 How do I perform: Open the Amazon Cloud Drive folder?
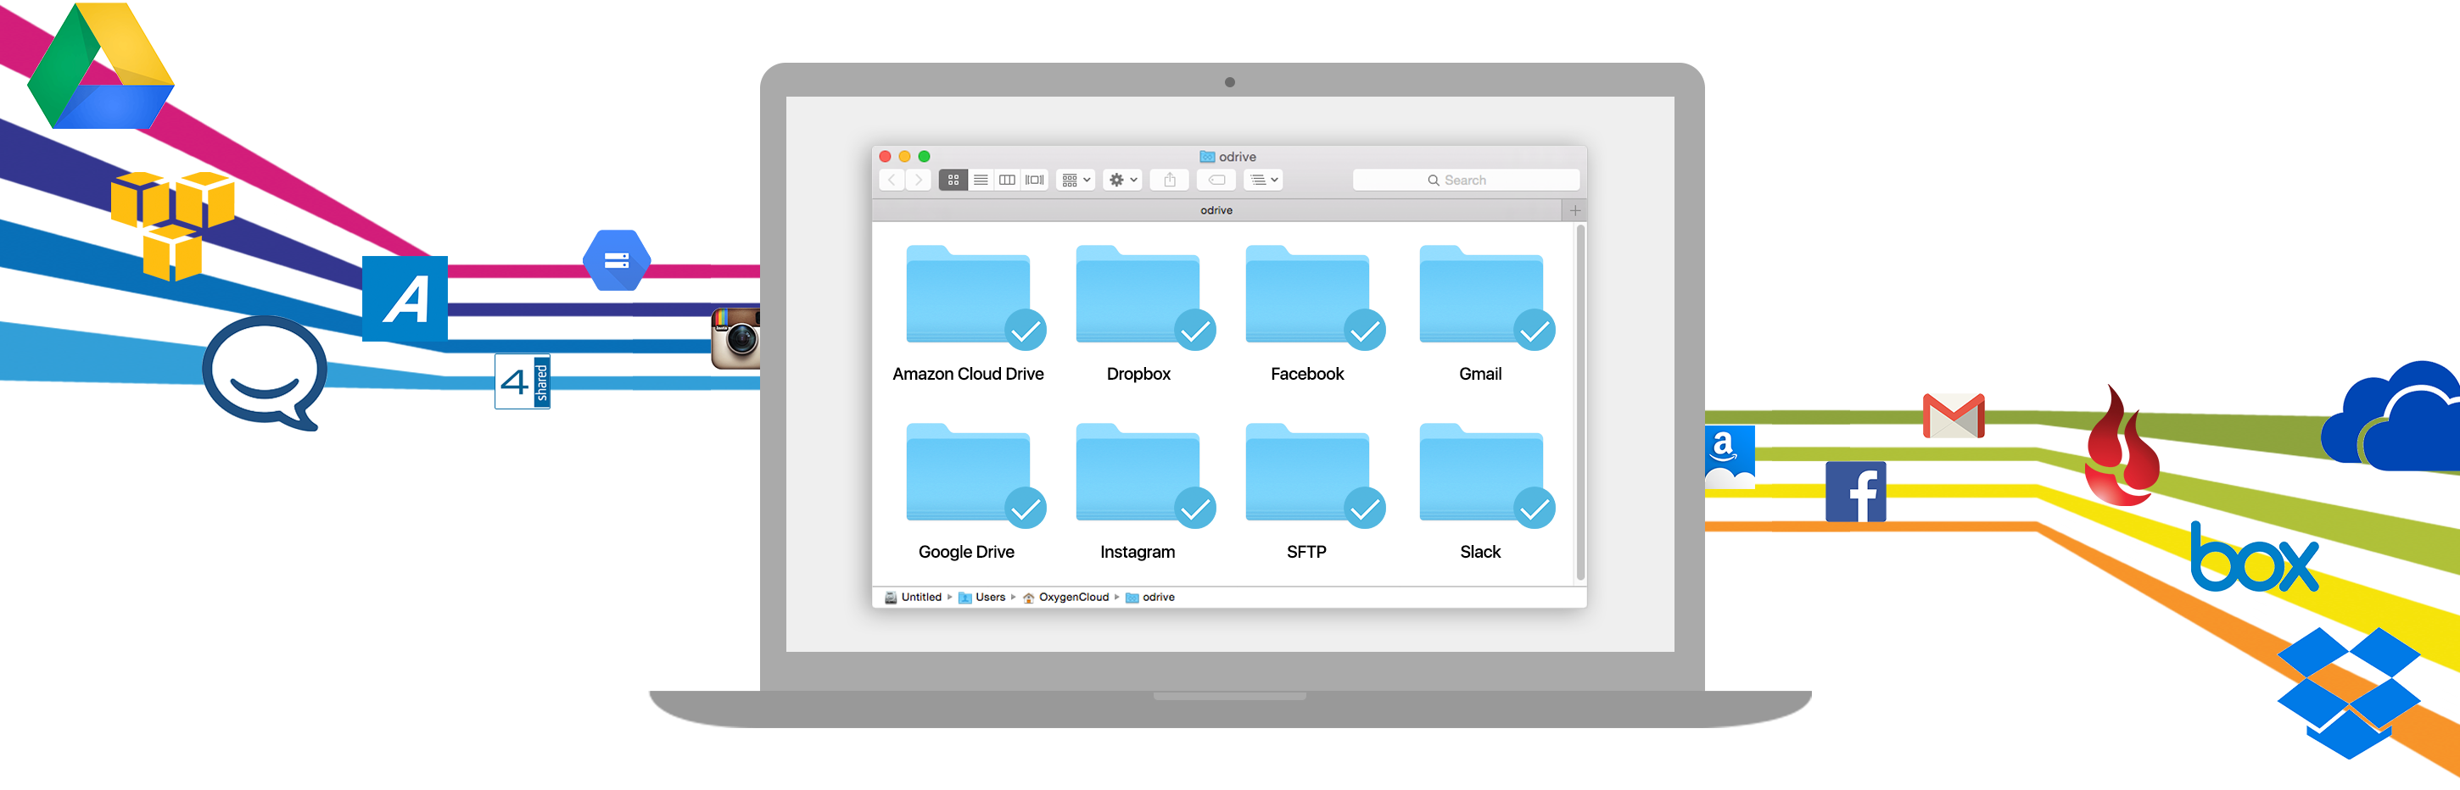click(967, 298)
